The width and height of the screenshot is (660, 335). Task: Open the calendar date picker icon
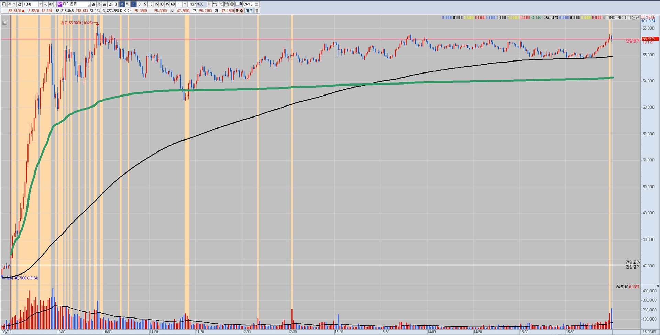[257, 4]
